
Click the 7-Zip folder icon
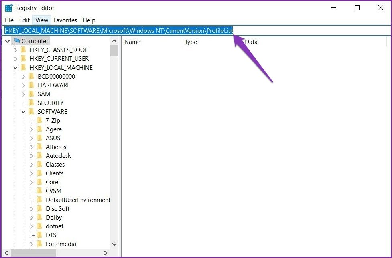(x=39, y=121)
